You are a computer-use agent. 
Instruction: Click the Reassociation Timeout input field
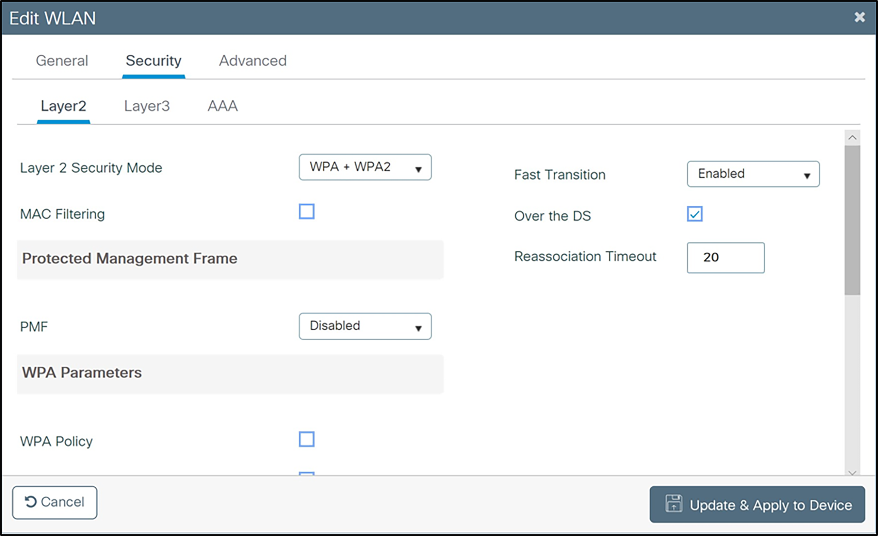(725, 258)
